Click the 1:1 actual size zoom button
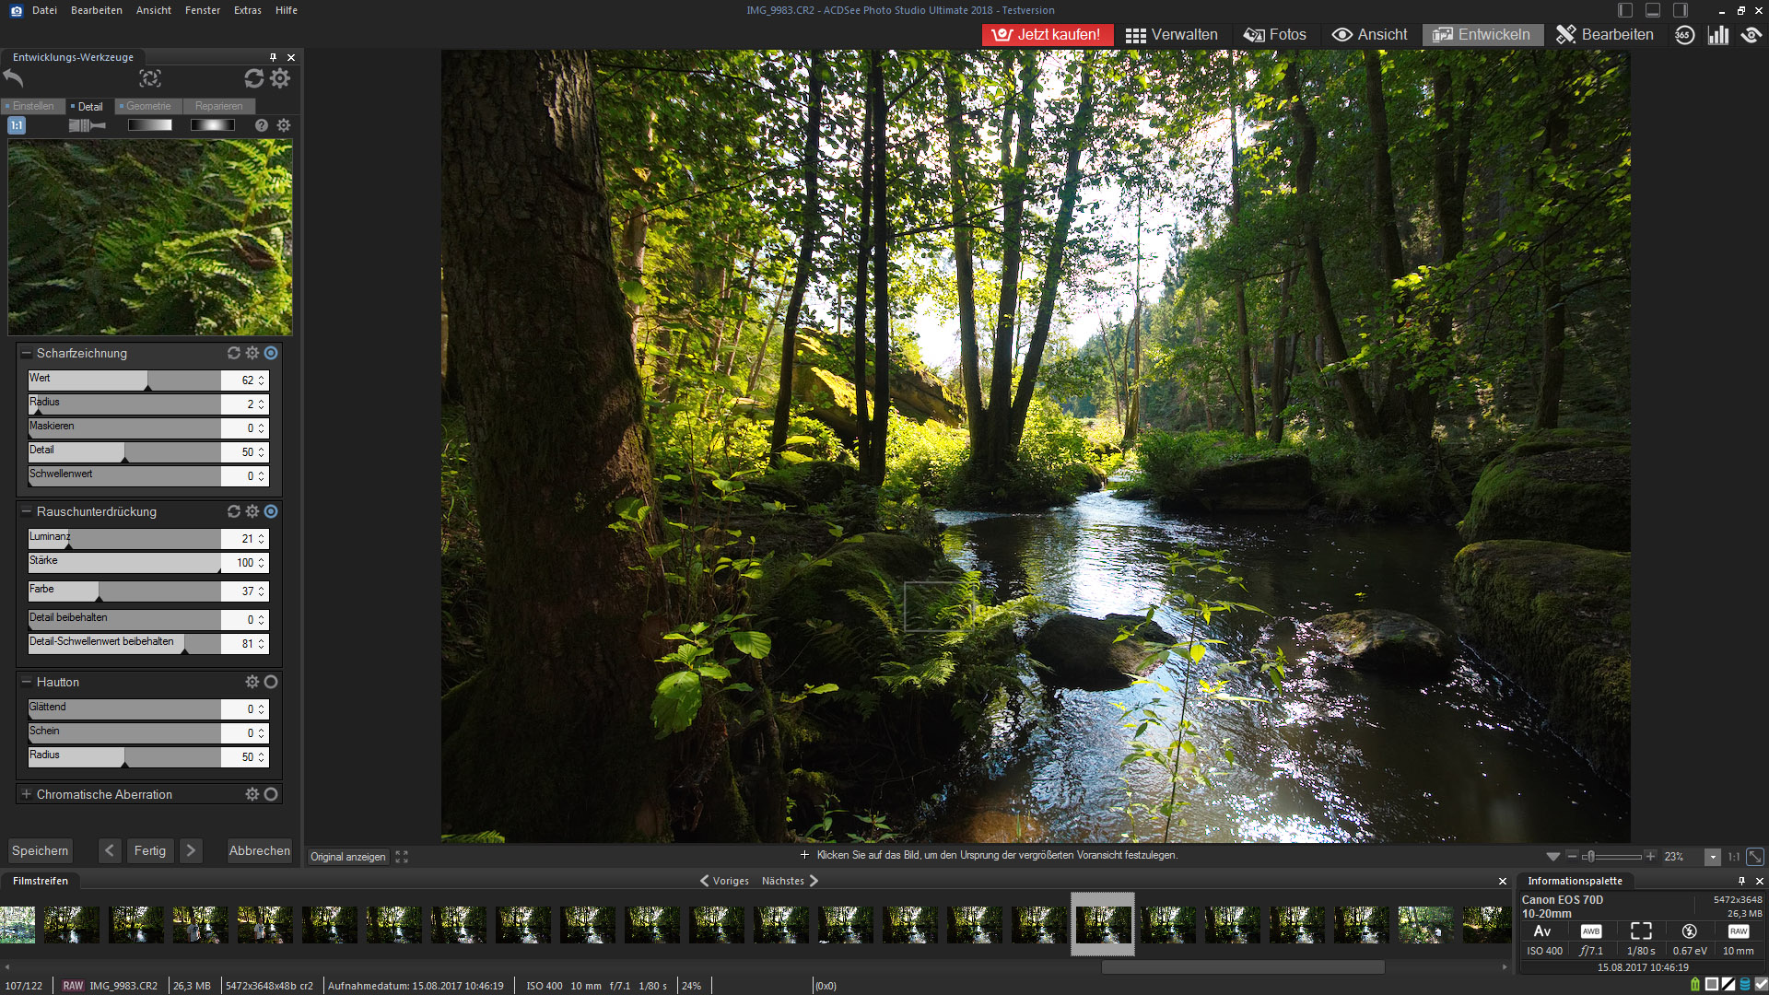This screenshot has height=995, width=1769. point(1733,857)
